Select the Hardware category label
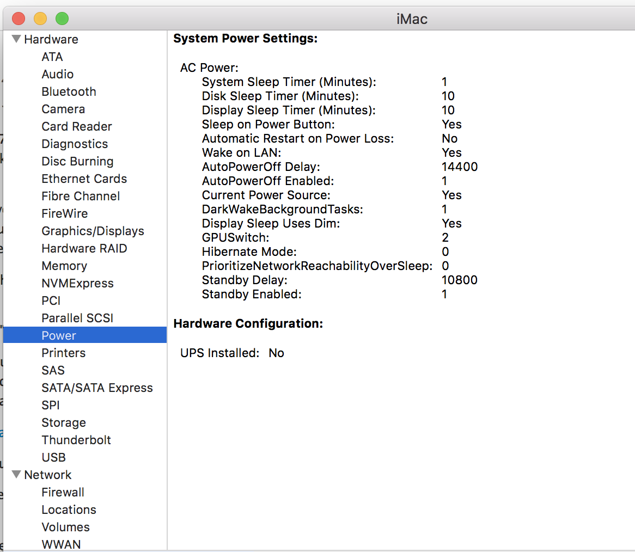The image size is (635, 552). pos(51,39)
